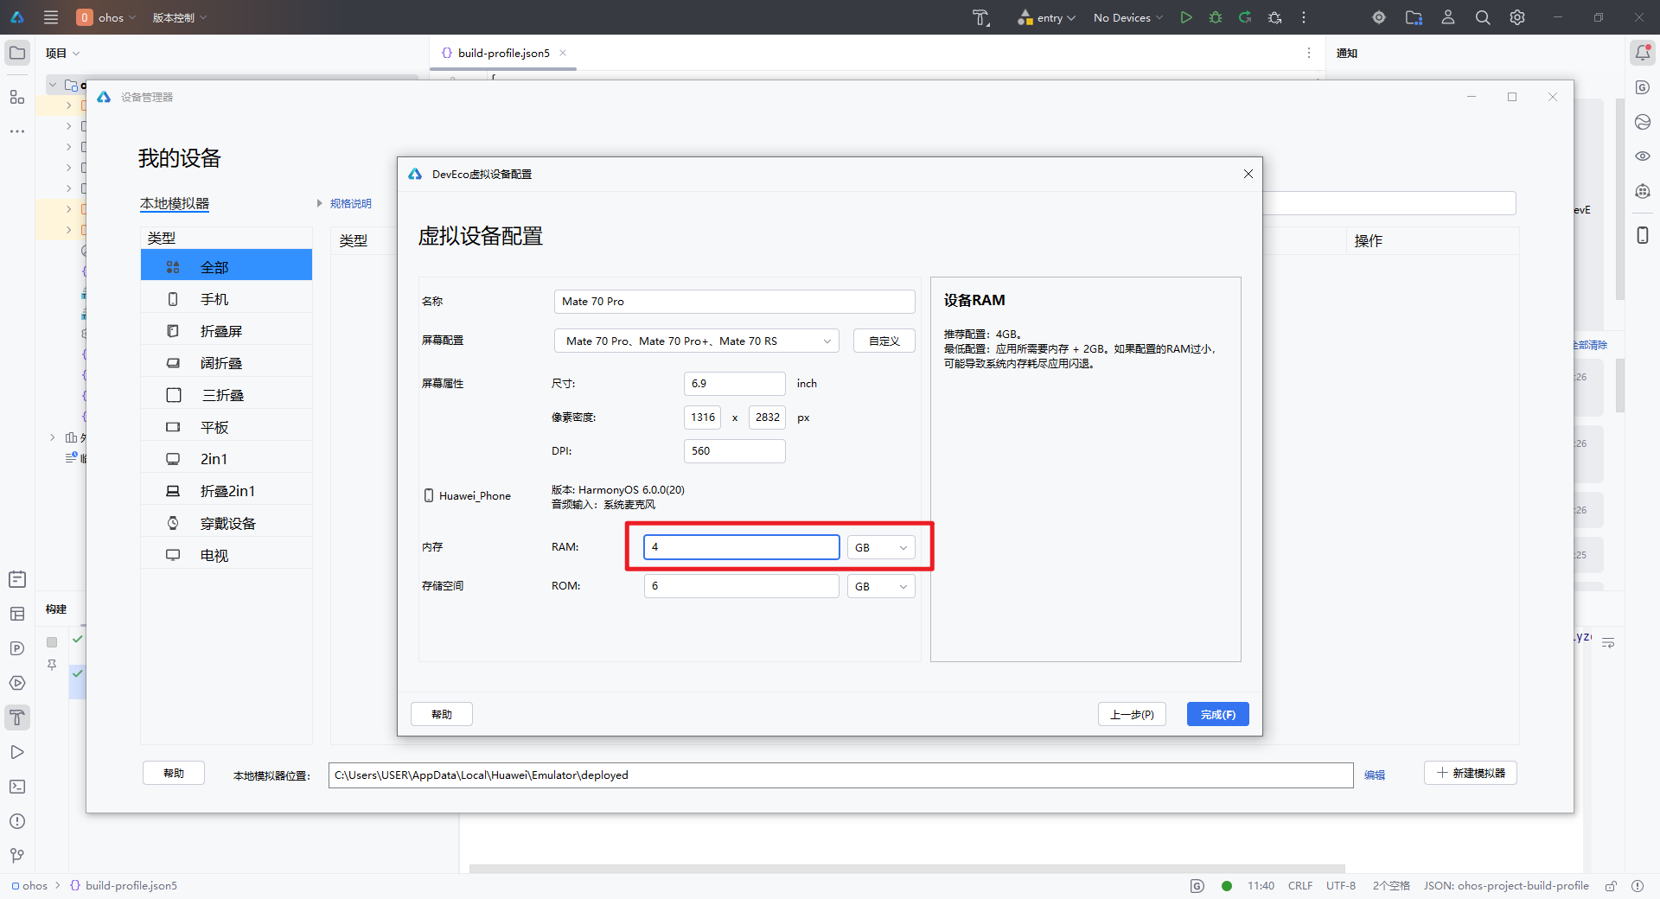The image size is (1660, 899).
Task: Open the RAM unit GB dropdown
Action: pos(881,548)
